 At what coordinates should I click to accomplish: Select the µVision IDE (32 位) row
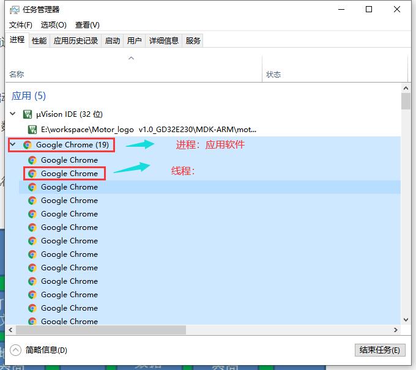(x=202, y=114)
